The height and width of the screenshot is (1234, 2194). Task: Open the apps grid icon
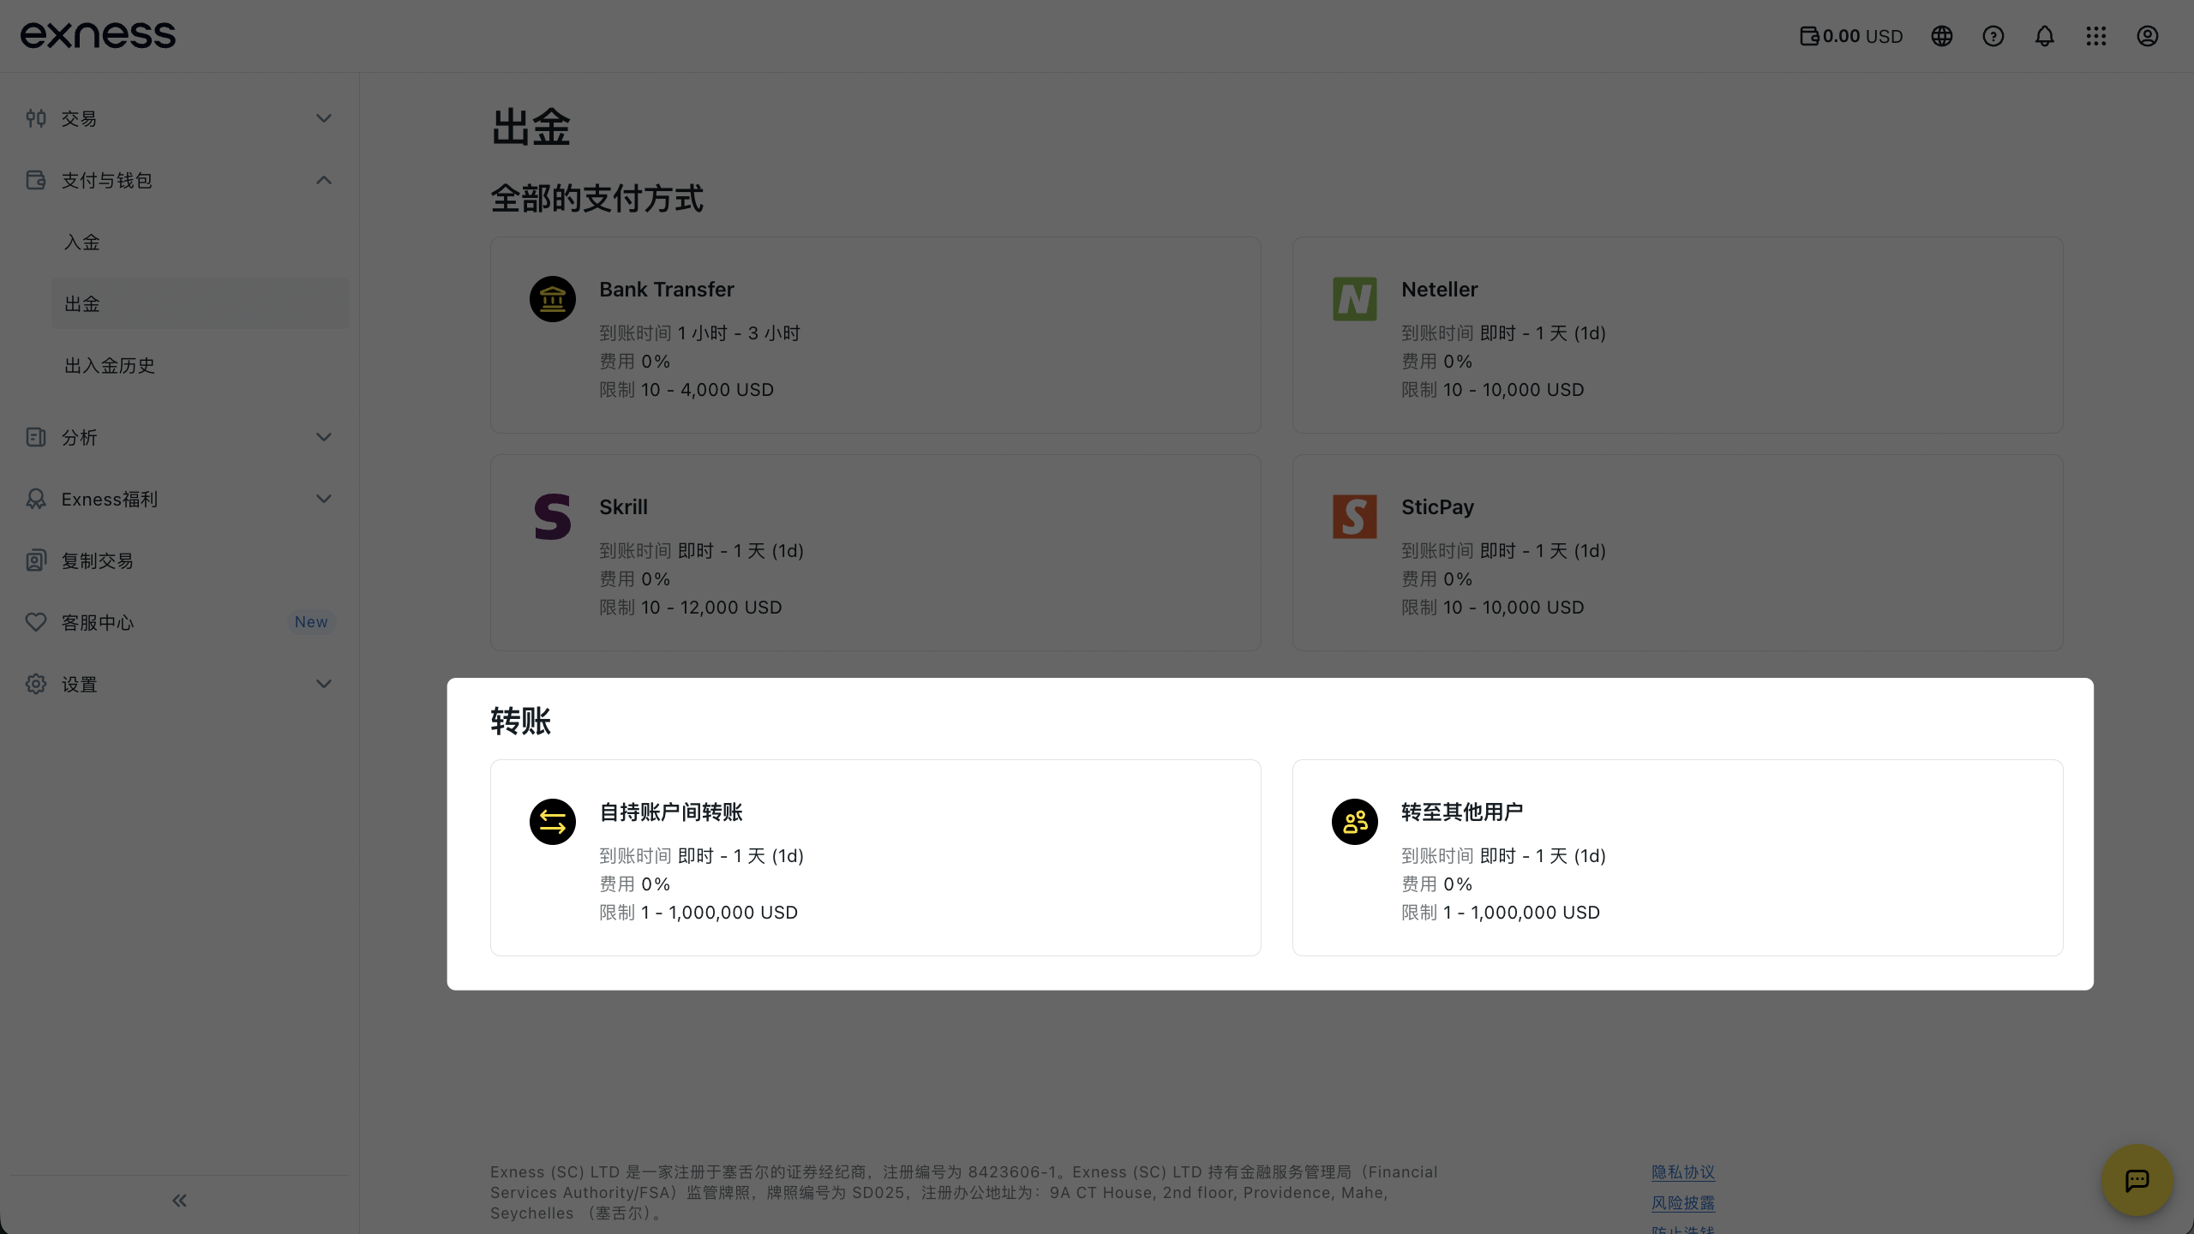coord(2096,36)
